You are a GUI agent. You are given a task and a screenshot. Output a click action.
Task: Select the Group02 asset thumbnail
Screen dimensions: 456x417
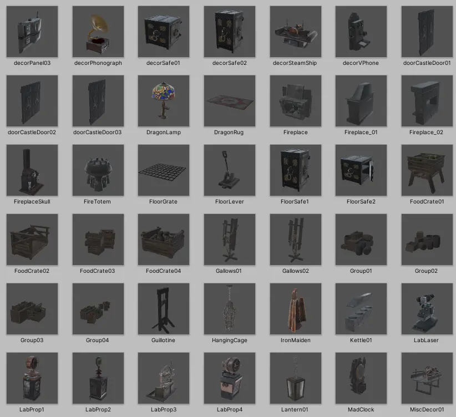coord(427,240)
